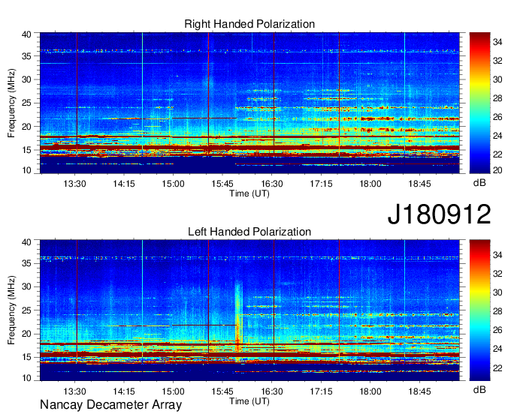Click the '25' frequency tick of Right Handed plot
Screen dimensions: 511x414
(26, 103)
